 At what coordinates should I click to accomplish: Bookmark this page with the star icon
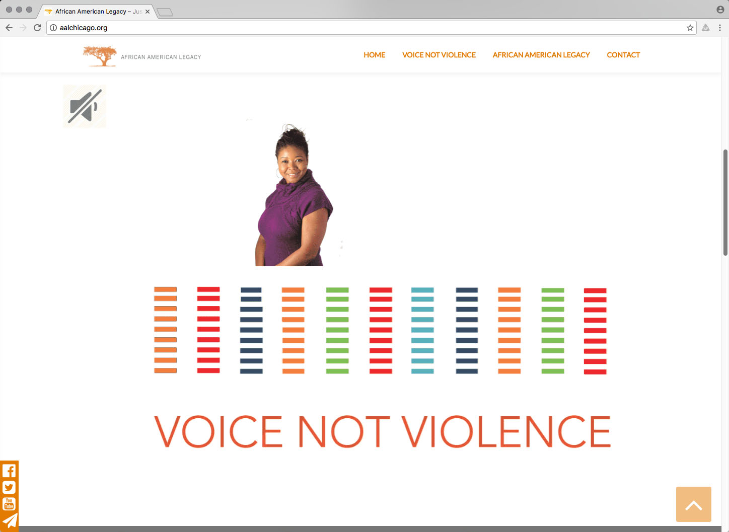[690, 28]
